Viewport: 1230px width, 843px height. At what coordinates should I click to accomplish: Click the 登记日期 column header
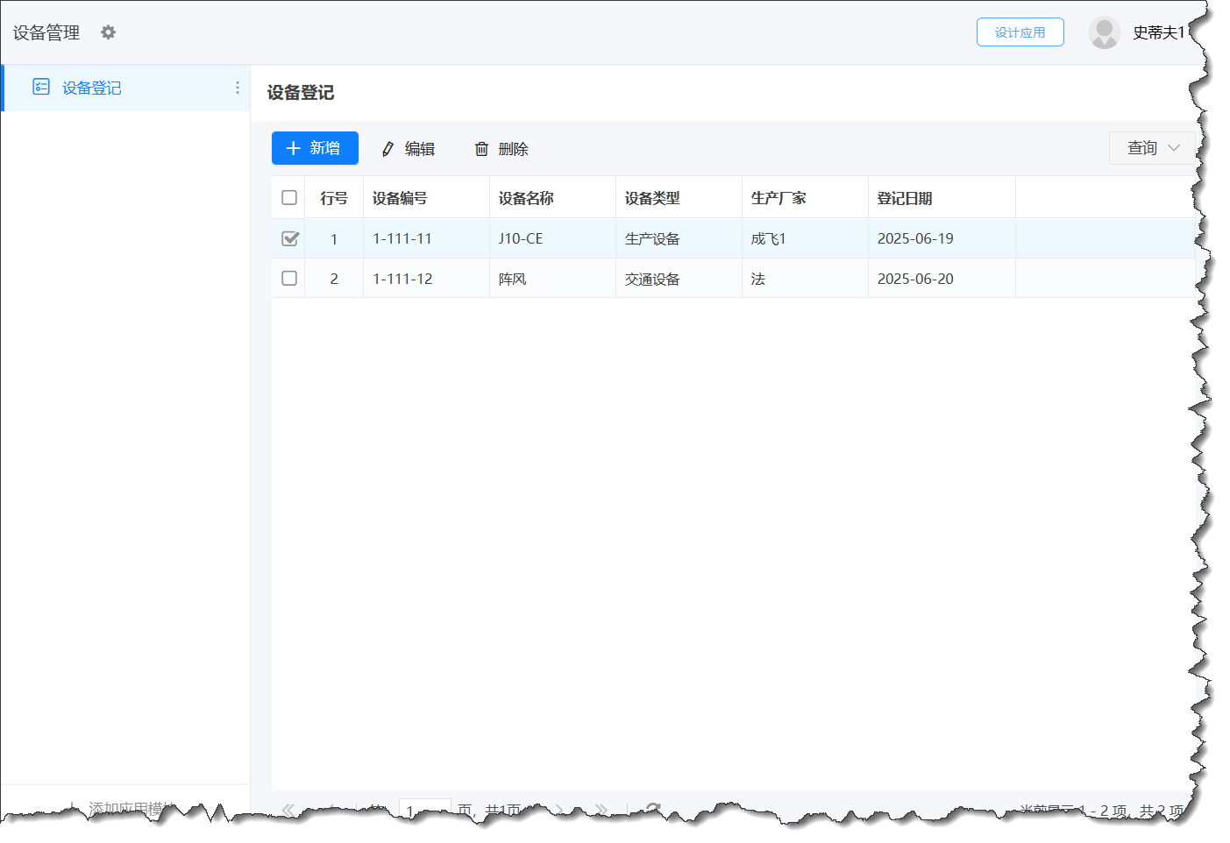pyautogui.click(x=905, y=197)
